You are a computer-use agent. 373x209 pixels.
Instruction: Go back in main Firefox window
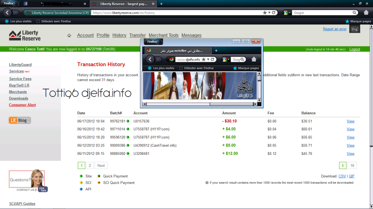coord(7,13)
